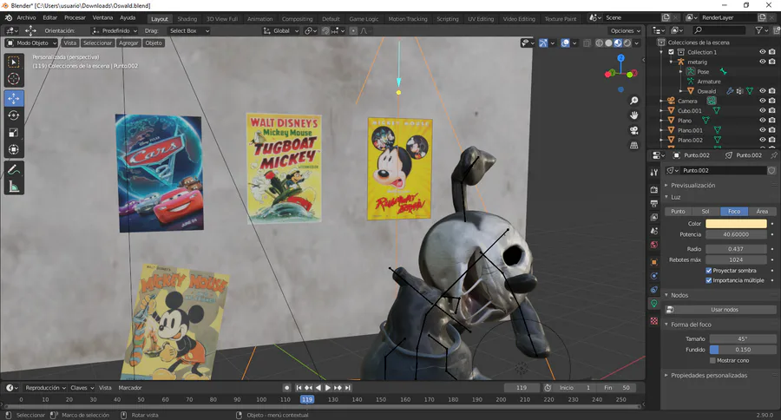
Task: Hide the Camera object in the outliner
Action: click(x=763, y=101)
